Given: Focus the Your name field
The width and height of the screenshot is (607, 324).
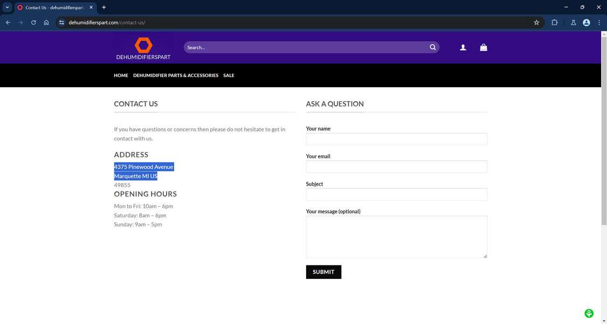Looking at the screenshot, I should pyautogui.click(x=396, y=139).
